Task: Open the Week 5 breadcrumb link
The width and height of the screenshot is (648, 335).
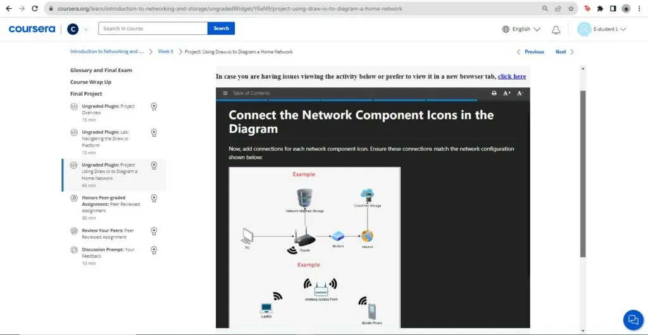Action: [x=165, y=52]
